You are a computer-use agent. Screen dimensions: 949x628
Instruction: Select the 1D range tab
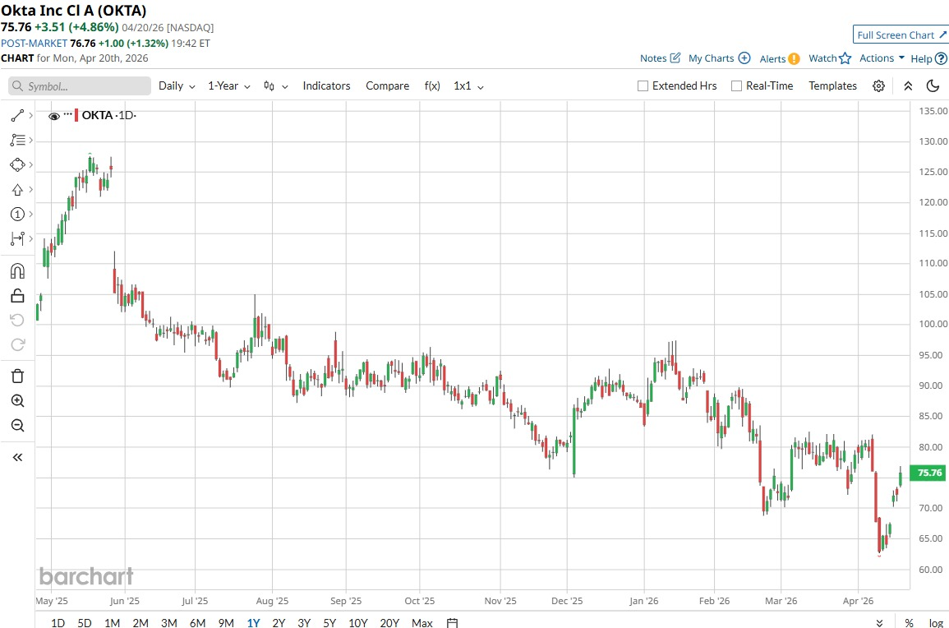58,622
